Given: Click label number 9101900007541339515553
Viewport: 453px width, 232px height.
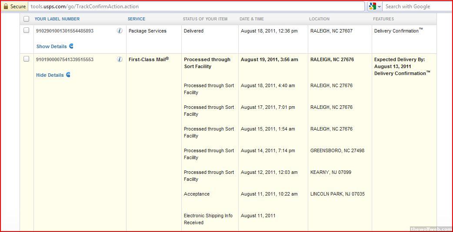Looking at the screenshot, I should (x=64, y=60).
